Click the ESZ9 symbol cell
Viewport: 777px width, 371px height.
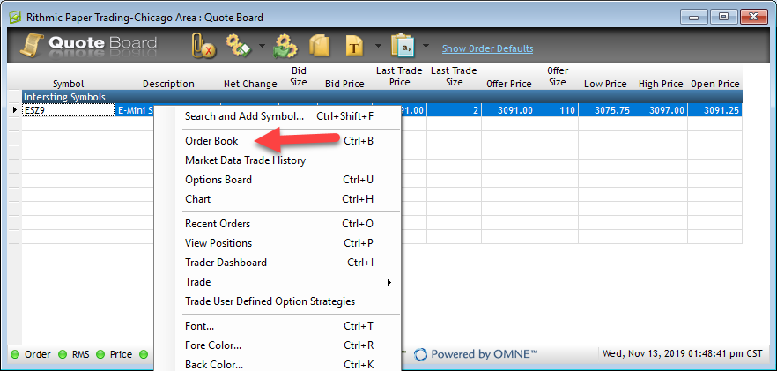click(69, 110)
